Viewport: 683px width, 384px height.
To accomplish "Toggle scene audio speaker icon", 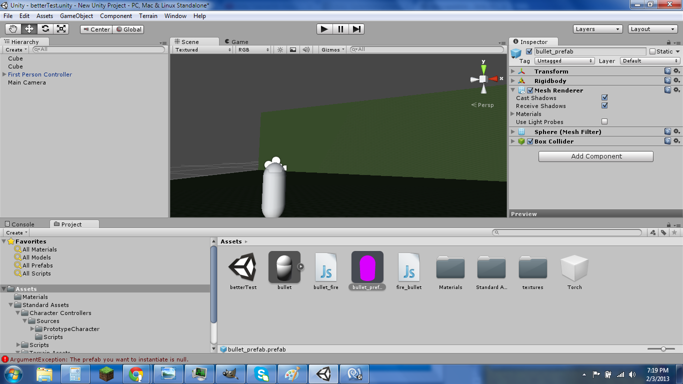I will [x=305, y=49].
